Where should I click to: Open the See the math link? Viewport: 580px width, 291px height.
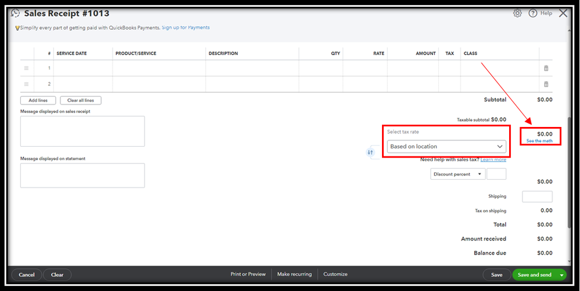(539, 141)
